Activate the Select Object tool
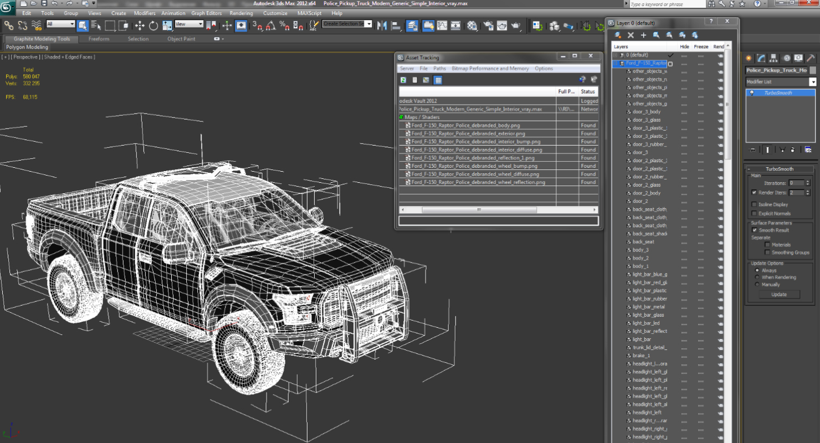This screenshot has width=820, height=443. [83, 25]
